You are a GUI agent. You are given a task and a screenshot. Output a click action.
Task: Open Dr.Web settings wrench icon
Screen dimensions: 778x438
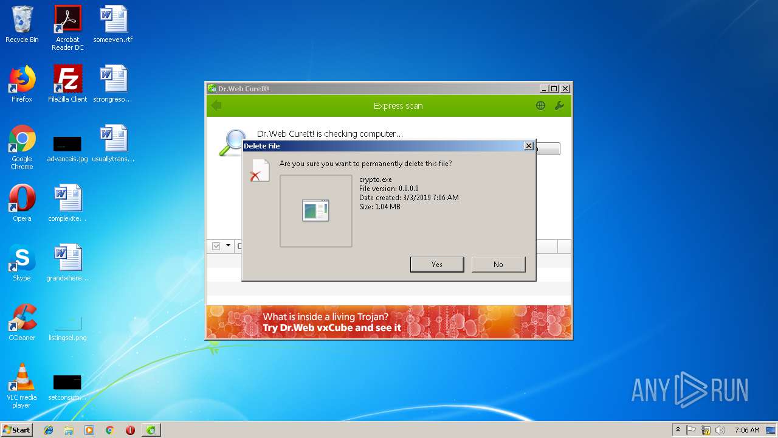pos(559,106)
